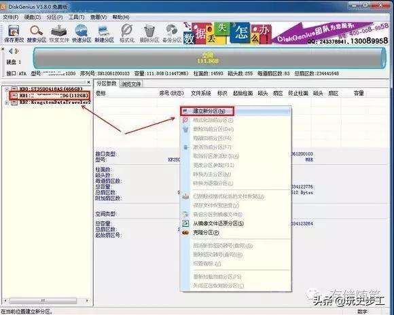Click the icon beside 从镜像文件还原分区(S)
This screenshot has width=394, height=315.
185,223
